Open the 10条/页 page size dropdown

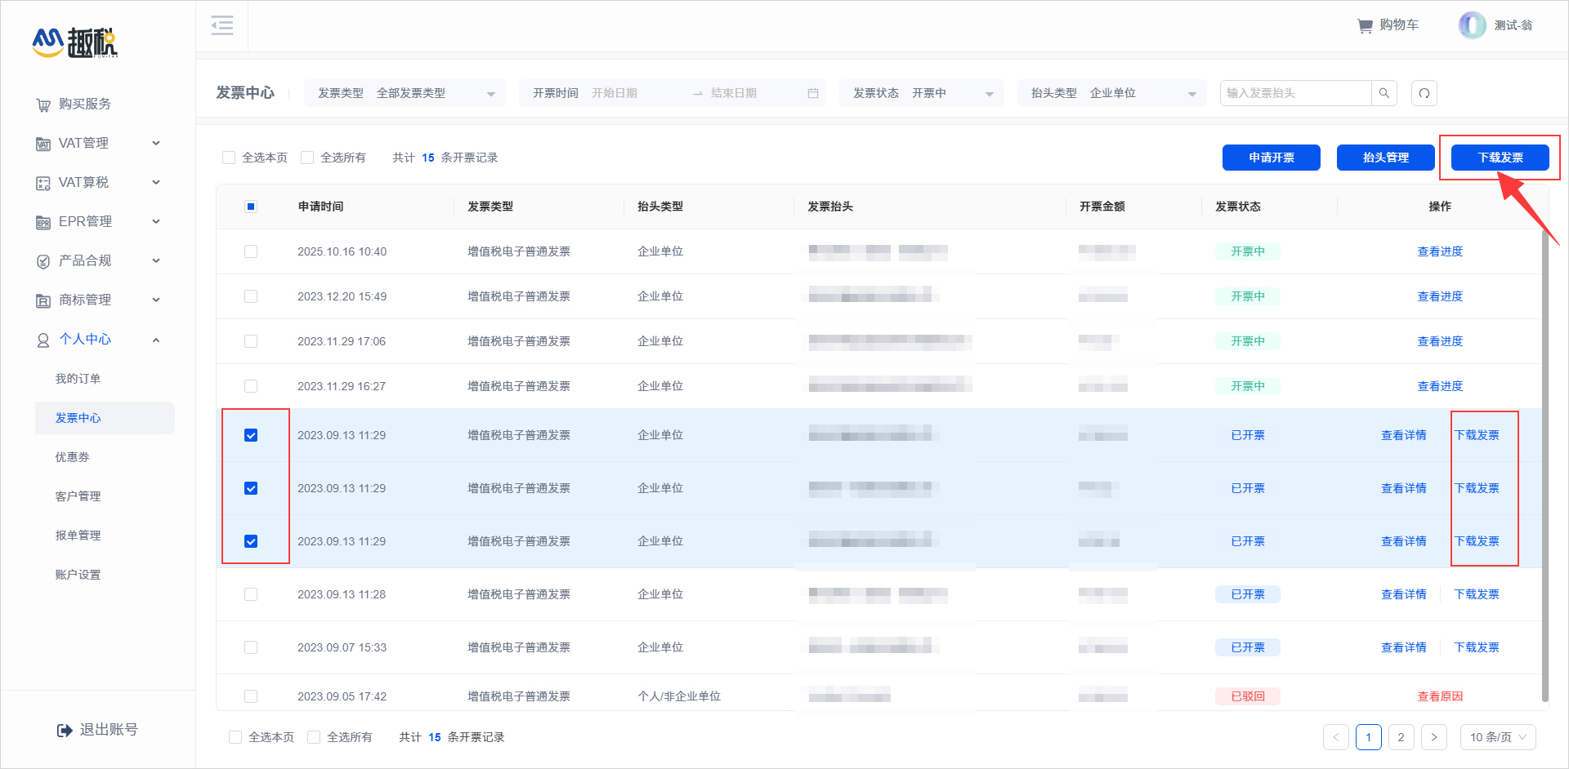coord(1498,736)
